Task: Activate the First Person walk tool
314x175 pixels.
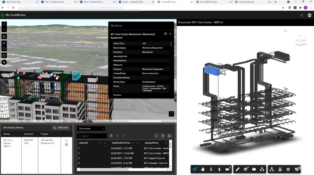Action: click(219, 169)
